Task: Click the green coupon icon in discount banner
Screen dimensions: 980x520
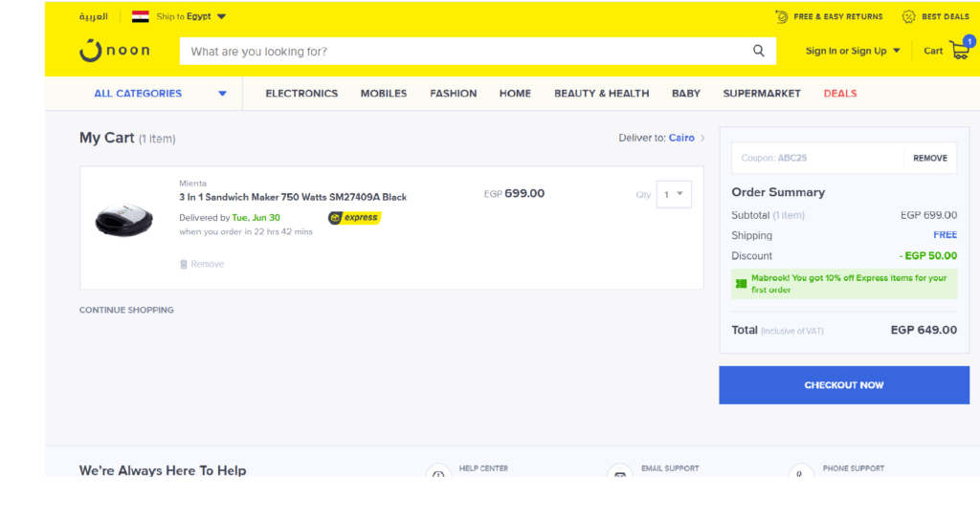Action: pyautogui.click(x=742, y=283)
